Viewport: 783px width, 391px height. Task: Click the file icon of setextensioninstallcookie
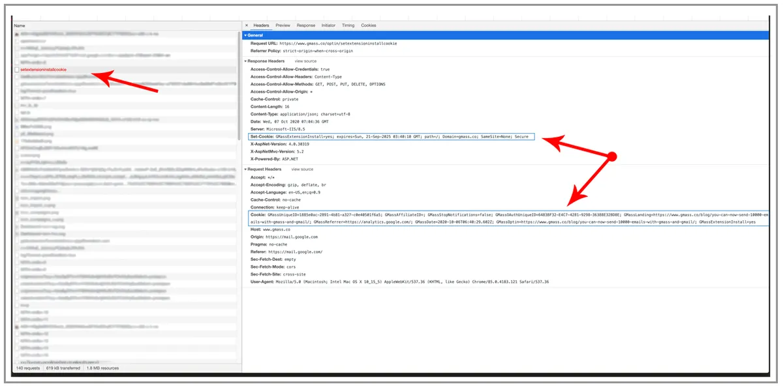[x=16, y=69]
